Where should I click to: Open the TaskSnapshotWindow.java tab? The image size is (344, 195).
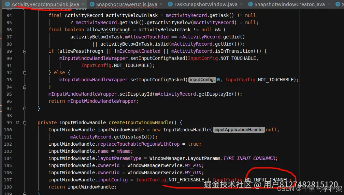(206, 4)
